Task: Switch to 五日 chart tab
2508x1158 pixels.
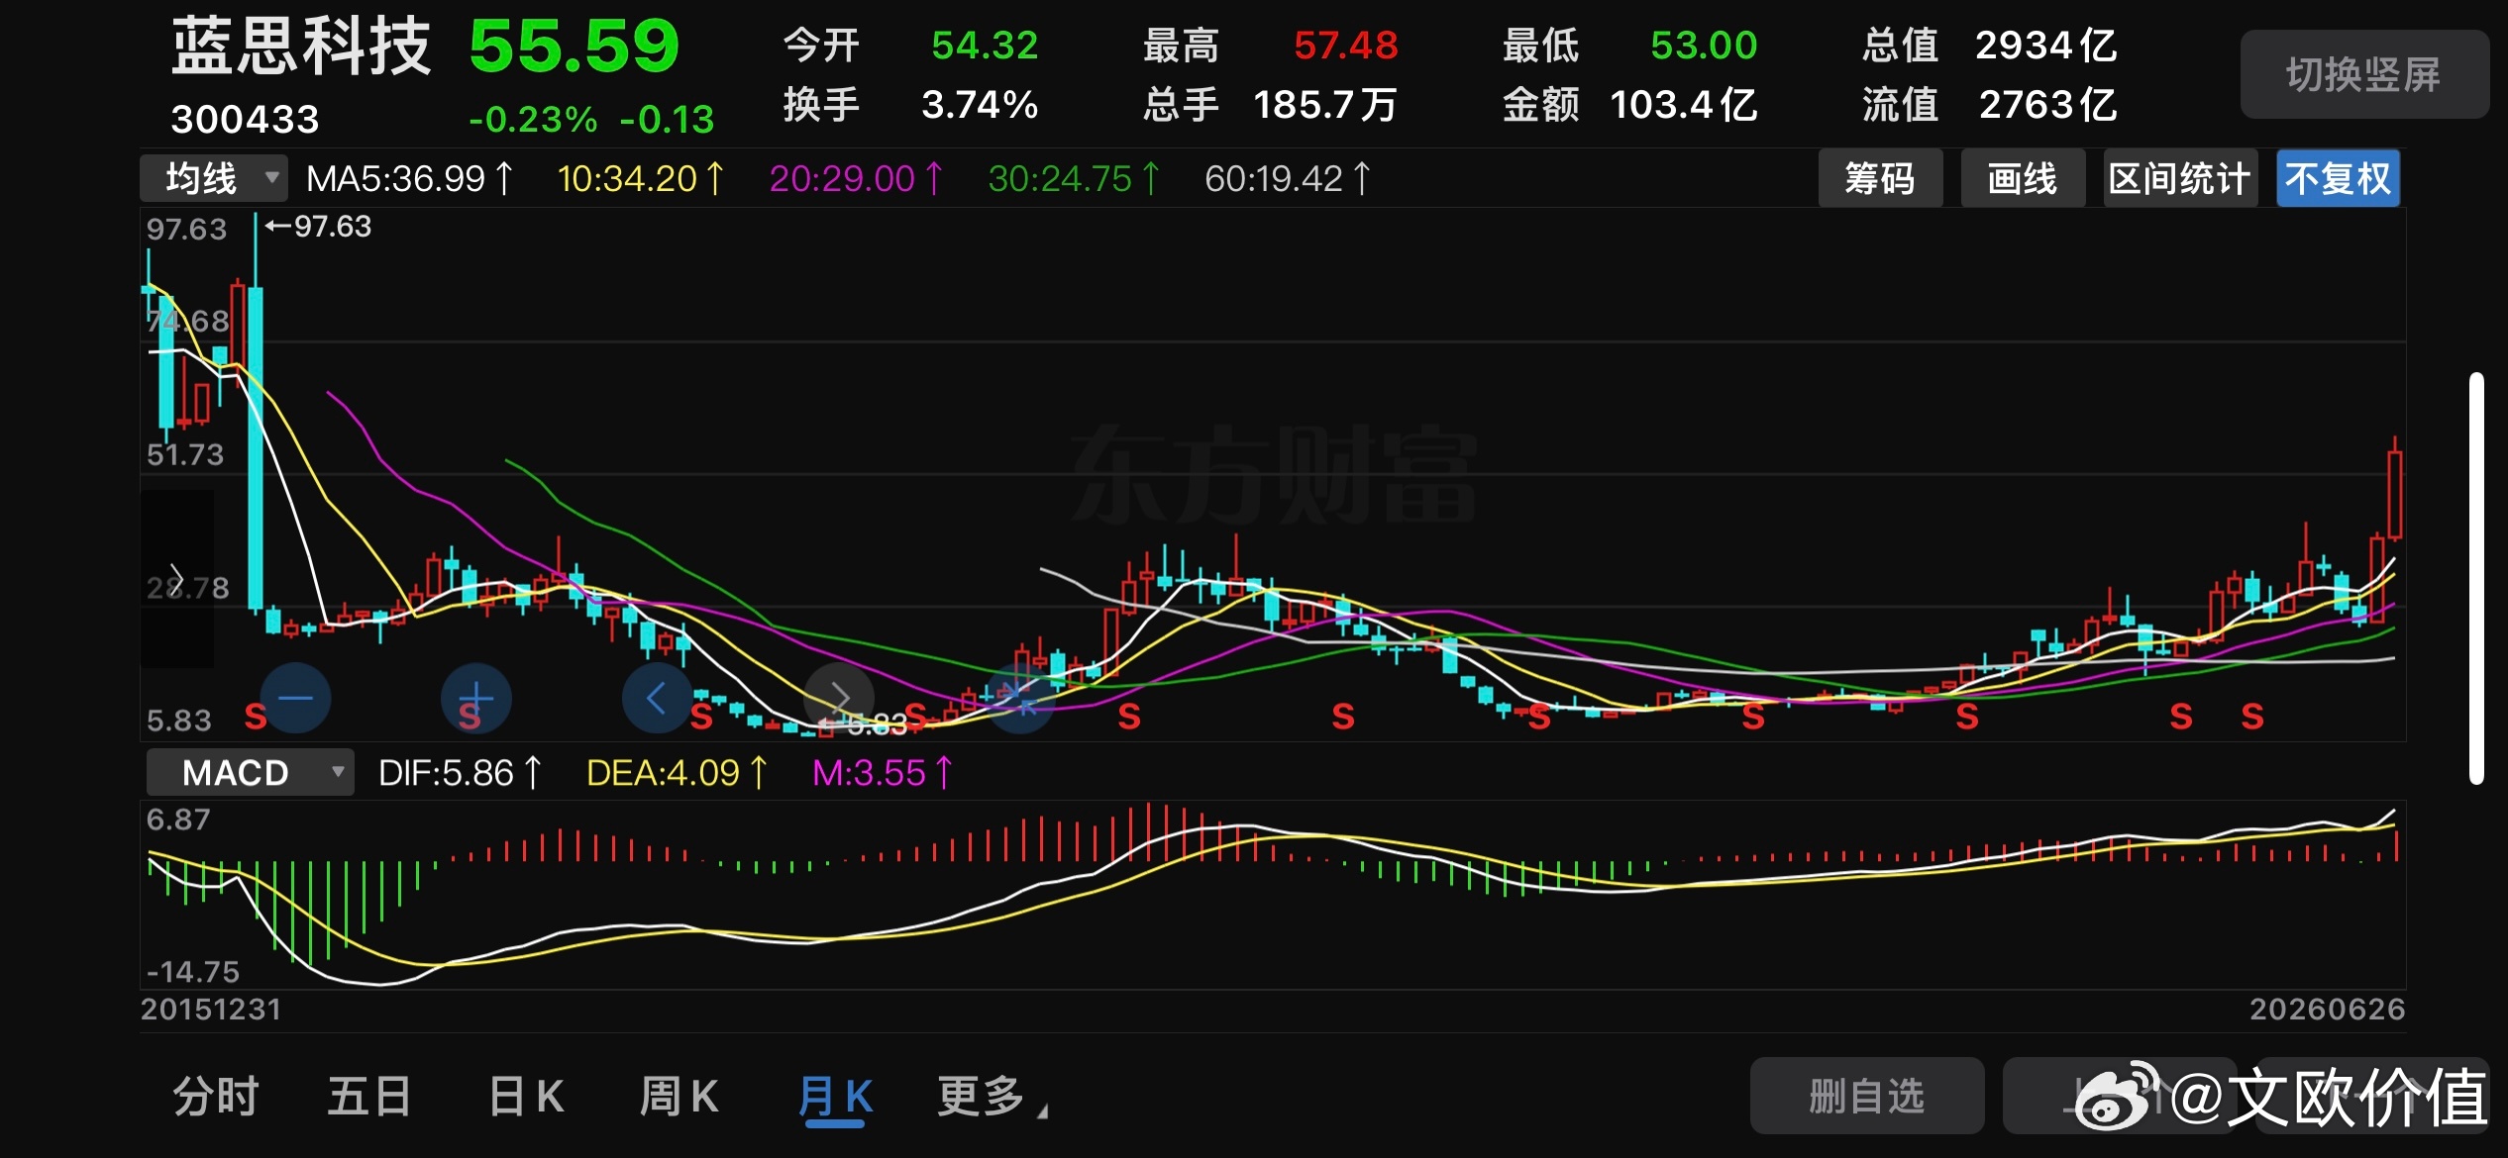Action: (369, 1097)
